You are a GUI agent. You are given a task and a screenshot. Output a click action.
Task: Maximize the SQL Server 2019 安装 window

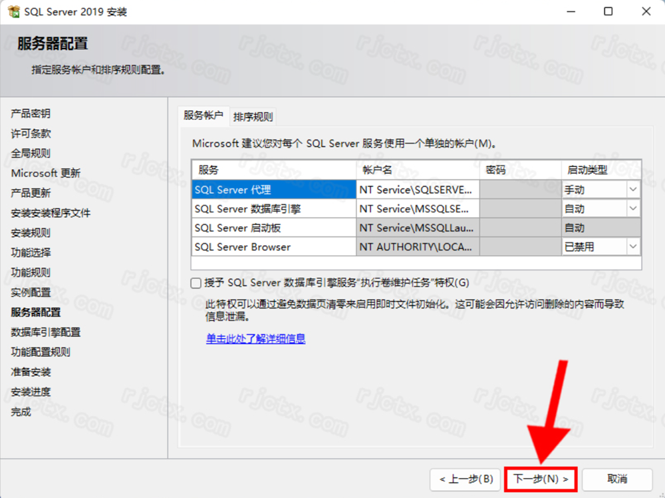pyautogui.click(x=608, y=12)
